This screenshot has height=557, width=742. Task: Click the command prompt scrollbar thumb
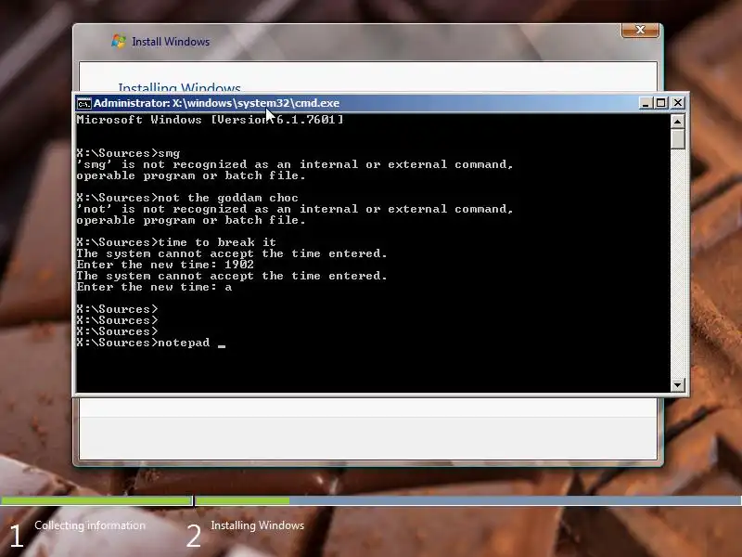click(678, 139)
